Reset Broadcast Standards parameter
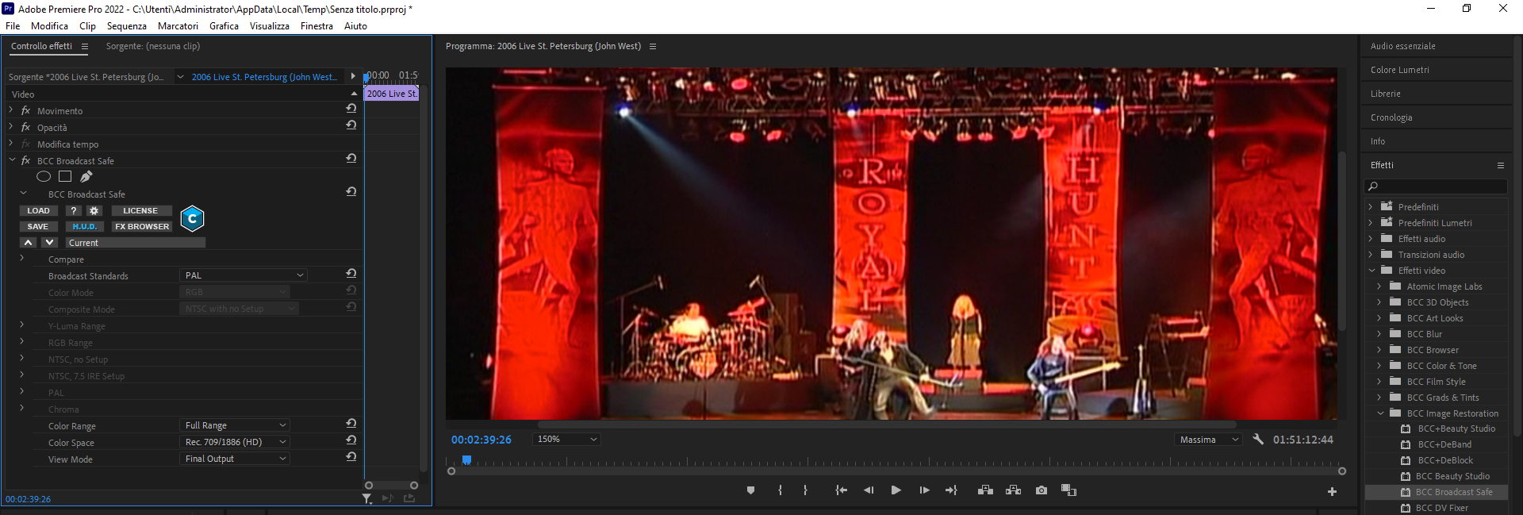The image size is (1523, 515). [351, 273]
